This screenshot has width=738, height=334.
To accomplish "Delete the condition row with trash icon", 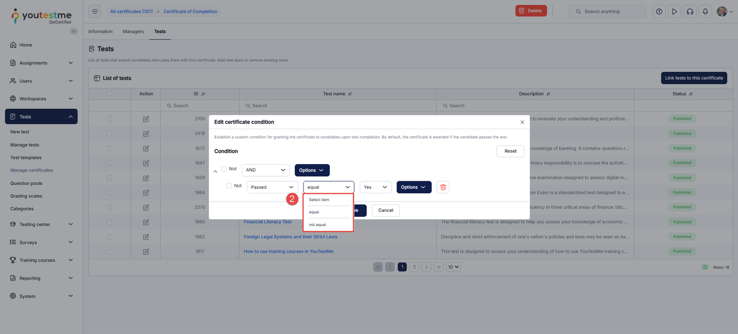I will 443,187.
